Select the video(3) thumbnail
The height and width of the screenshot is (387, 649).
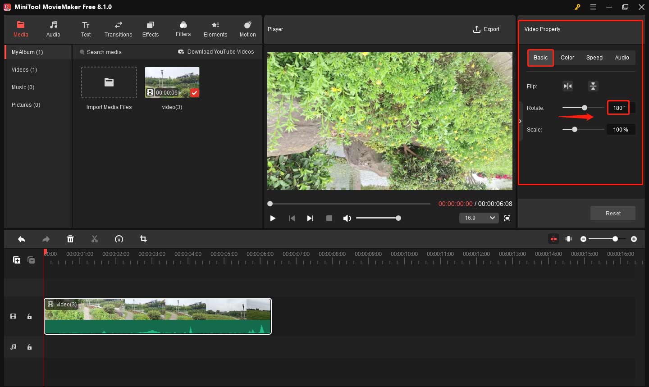tap(172, 82)
